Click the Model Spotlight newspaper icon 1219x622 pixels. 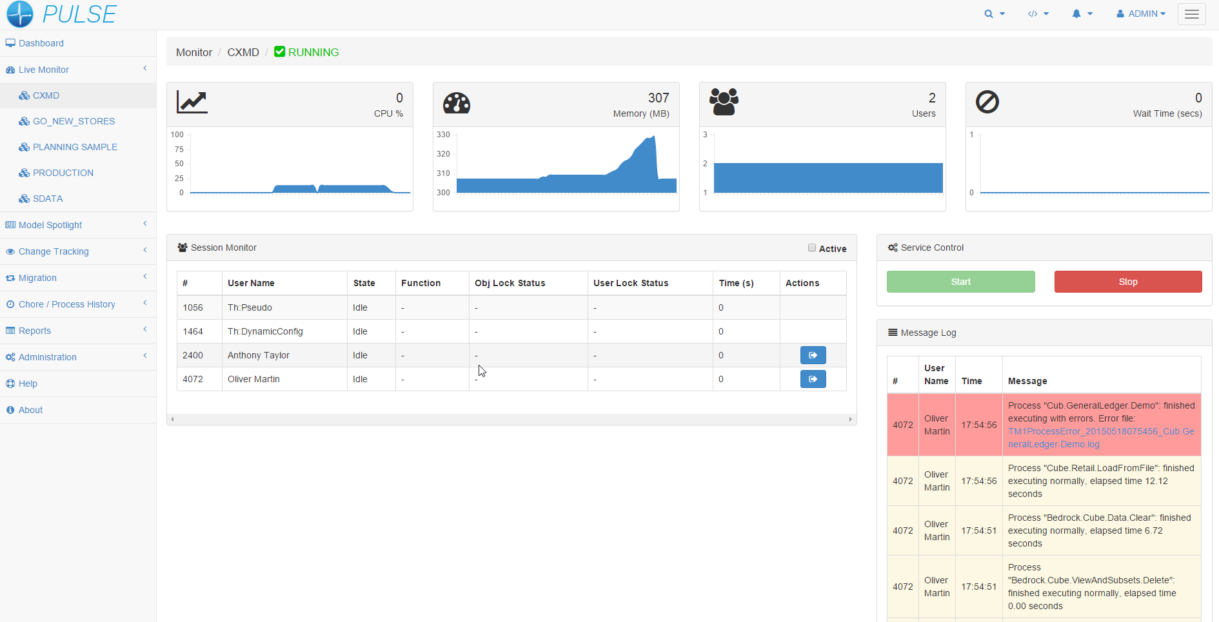click(10, 225)
